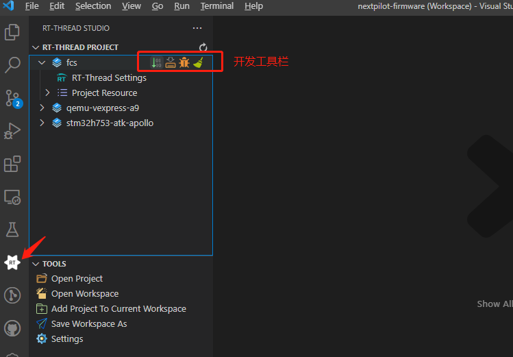Select the qemu-vexpress-a9 project label
This screenshot has height=357, width=513.
click(x=103, y=108)
